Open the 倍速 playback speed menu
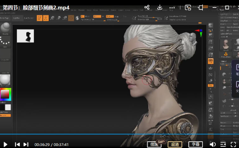The height and width of the screenshot is (148, 239). pos(154,144)
